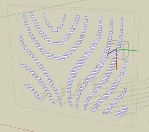This screenshot has width=149, height=132.
Task: Select the bottom-right corner slot of the panel
Action: click(x=118, y=115)
